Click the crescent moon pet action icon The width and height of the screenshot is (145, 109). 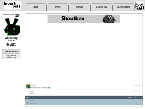pyautogui.click(x=15, y=44)
